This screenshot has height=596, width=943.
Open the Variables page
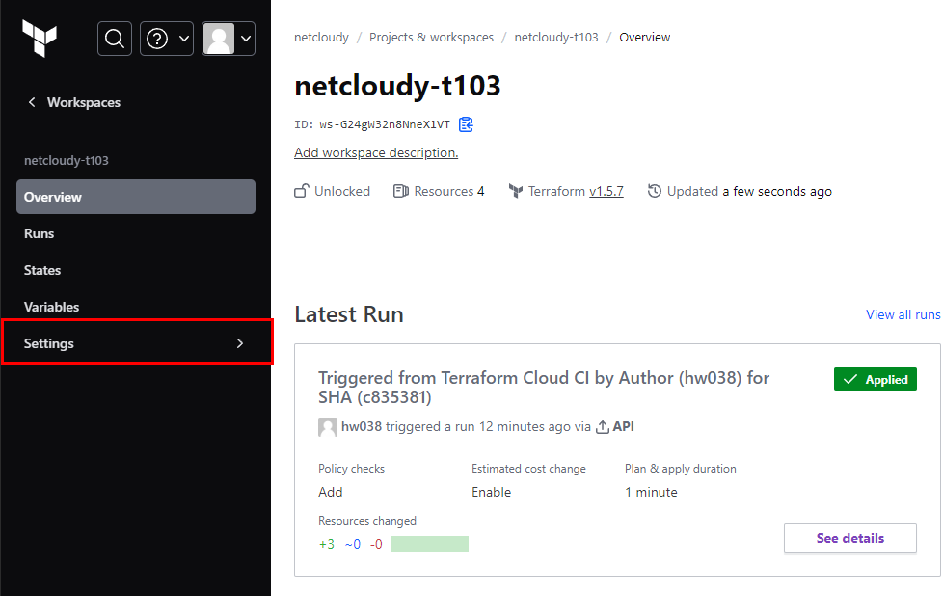coord(52,307)
